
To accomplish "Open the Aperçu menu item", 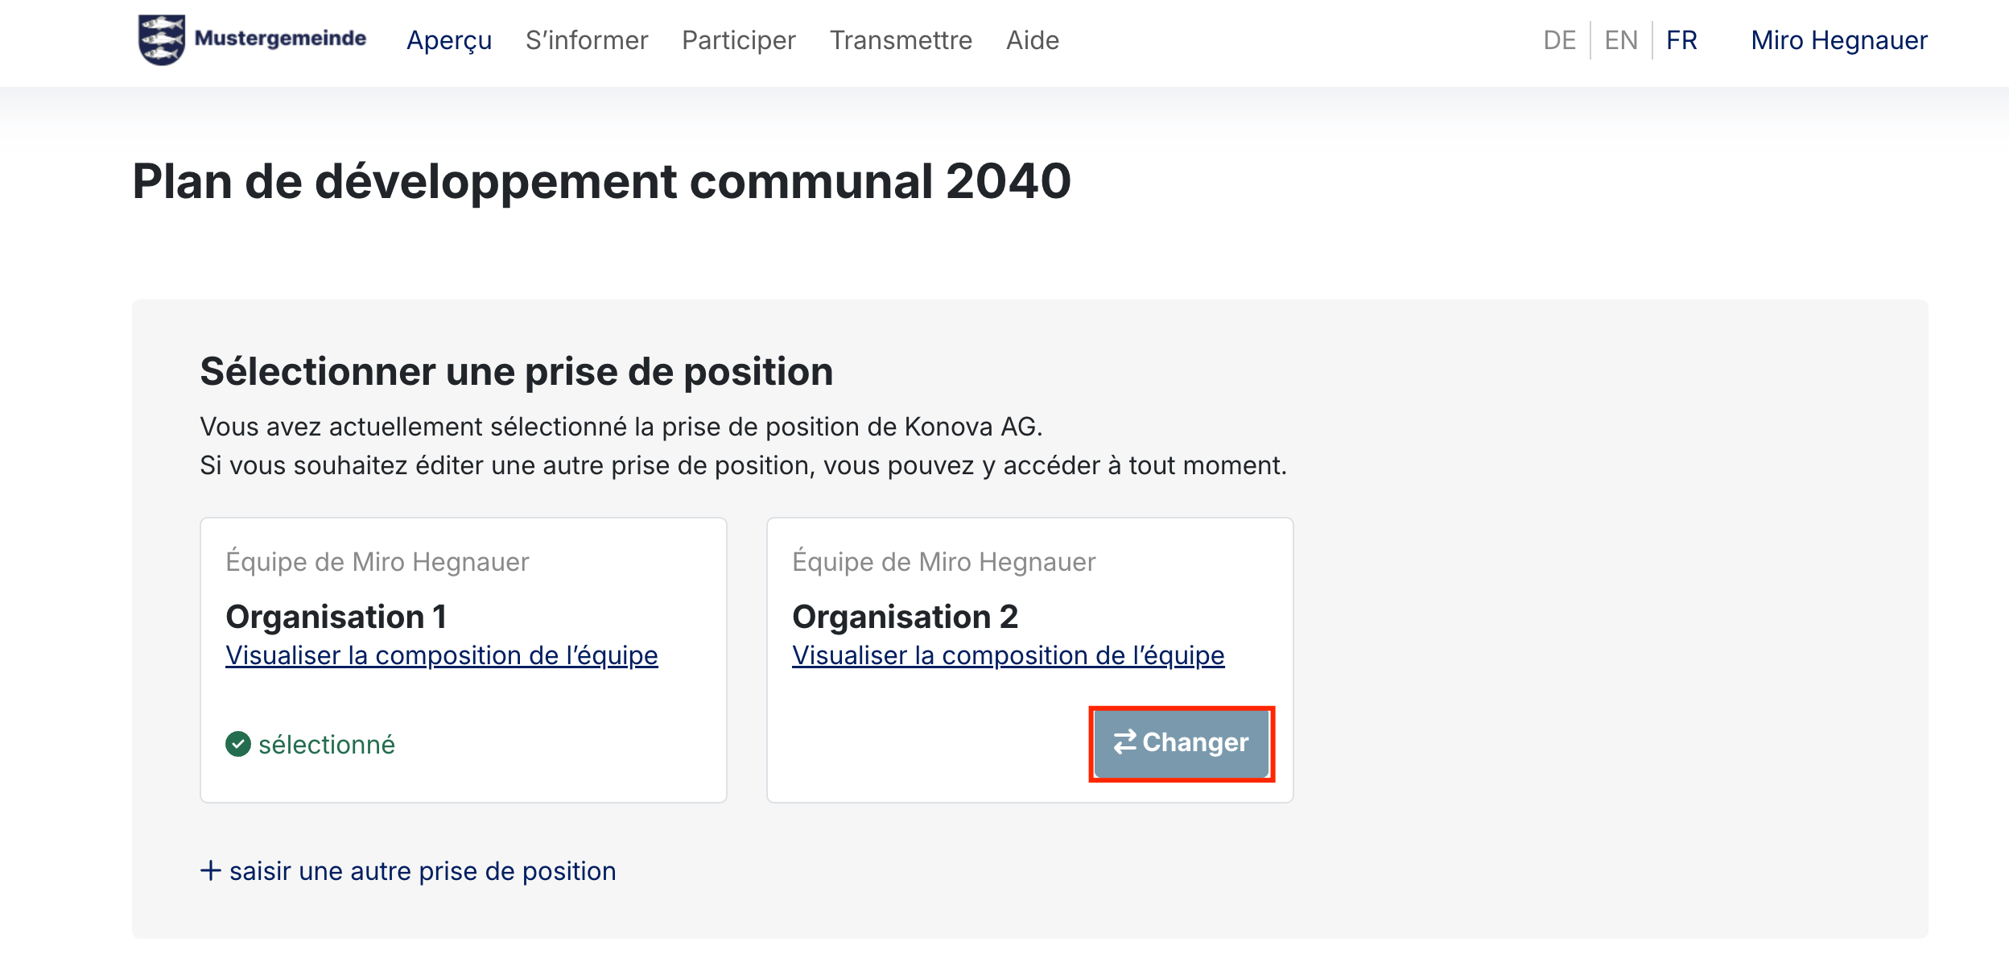I will (x=448, y=40).
